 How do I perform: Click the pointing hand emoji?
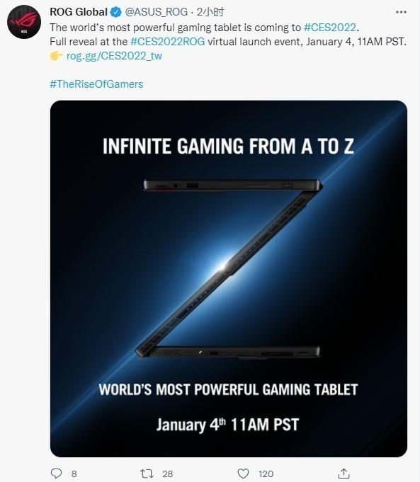tap(57, 56)
